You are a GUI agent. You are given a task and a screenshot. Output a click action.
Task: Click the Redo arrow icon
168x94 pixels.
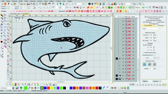point(53,4)
